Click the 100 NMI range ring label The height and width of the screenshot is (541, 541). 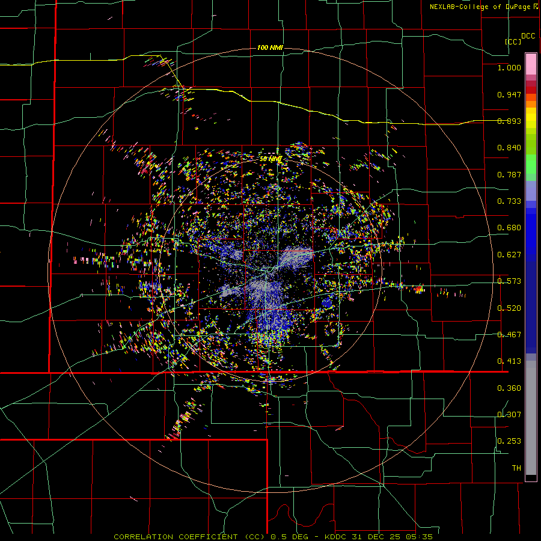pos(270,47)
